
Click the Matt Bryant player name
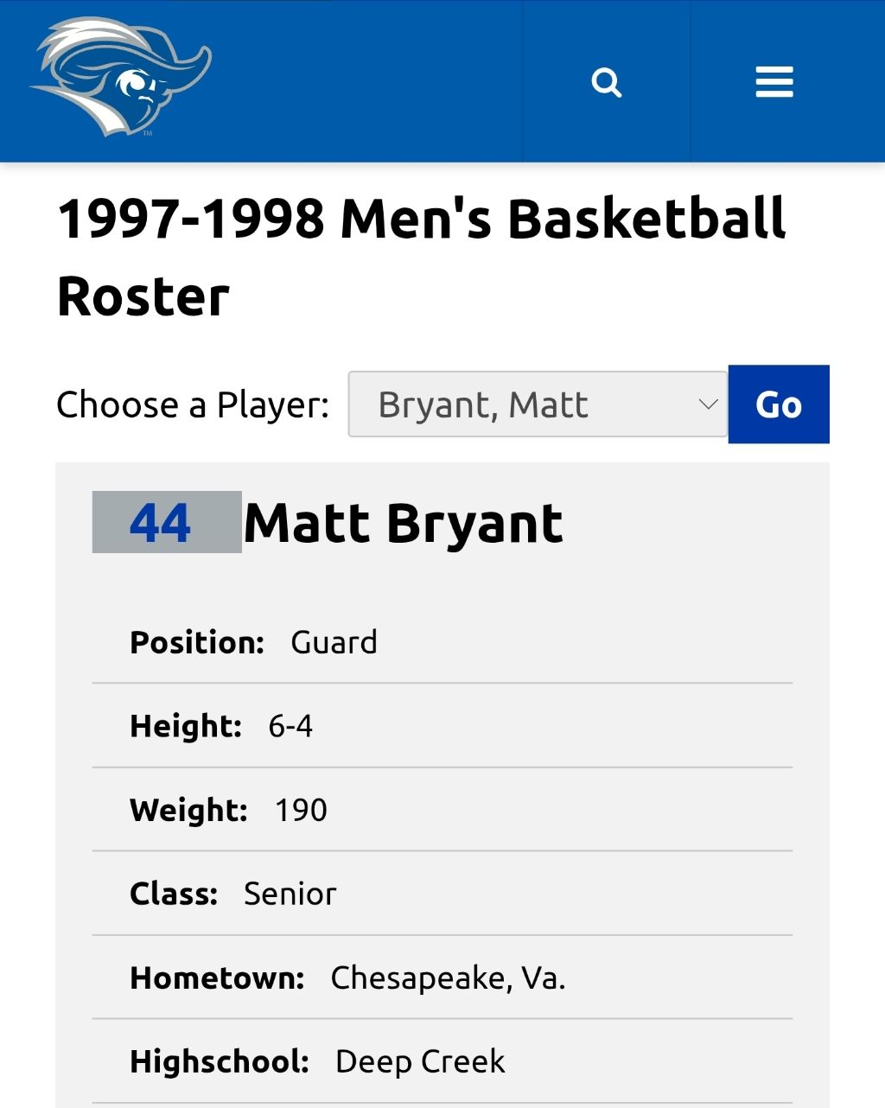(404, 523)
